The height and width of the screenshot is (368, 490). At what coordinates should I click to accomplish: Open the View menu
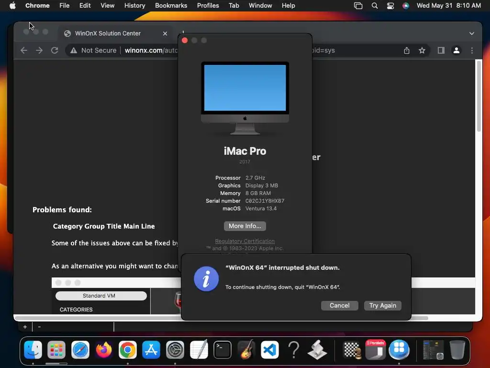(x=107, y=5)
